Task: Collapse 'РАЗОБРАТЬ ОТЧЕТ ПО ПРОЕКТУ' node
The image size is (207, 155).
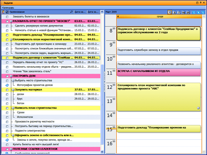Action: coord(11,21)
